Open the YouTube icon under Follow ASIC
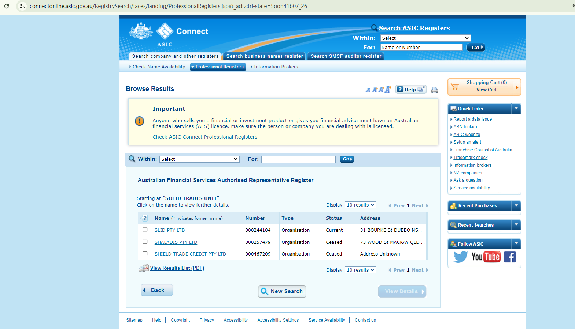This screenshot has height=329, width=575. point(486,257)
